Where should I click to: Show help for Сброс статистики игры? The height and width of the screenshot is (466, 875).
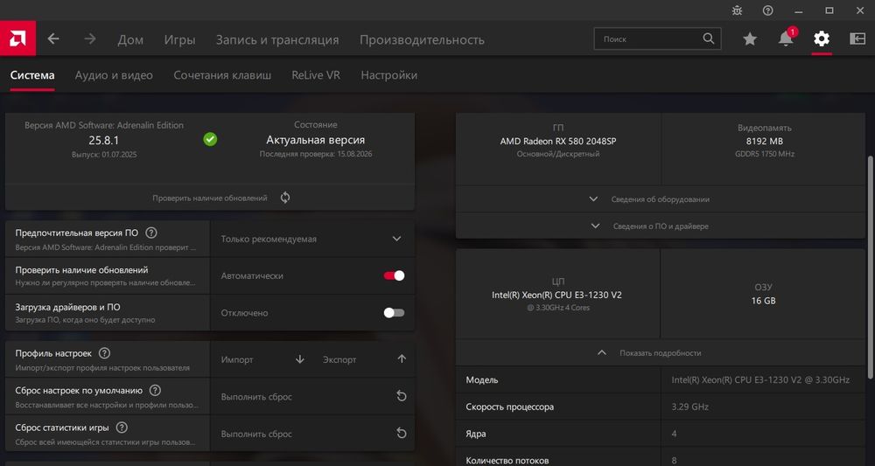(121, 428)
